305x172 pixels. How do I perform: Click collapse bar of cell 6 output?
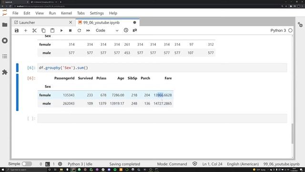(17, 92)
